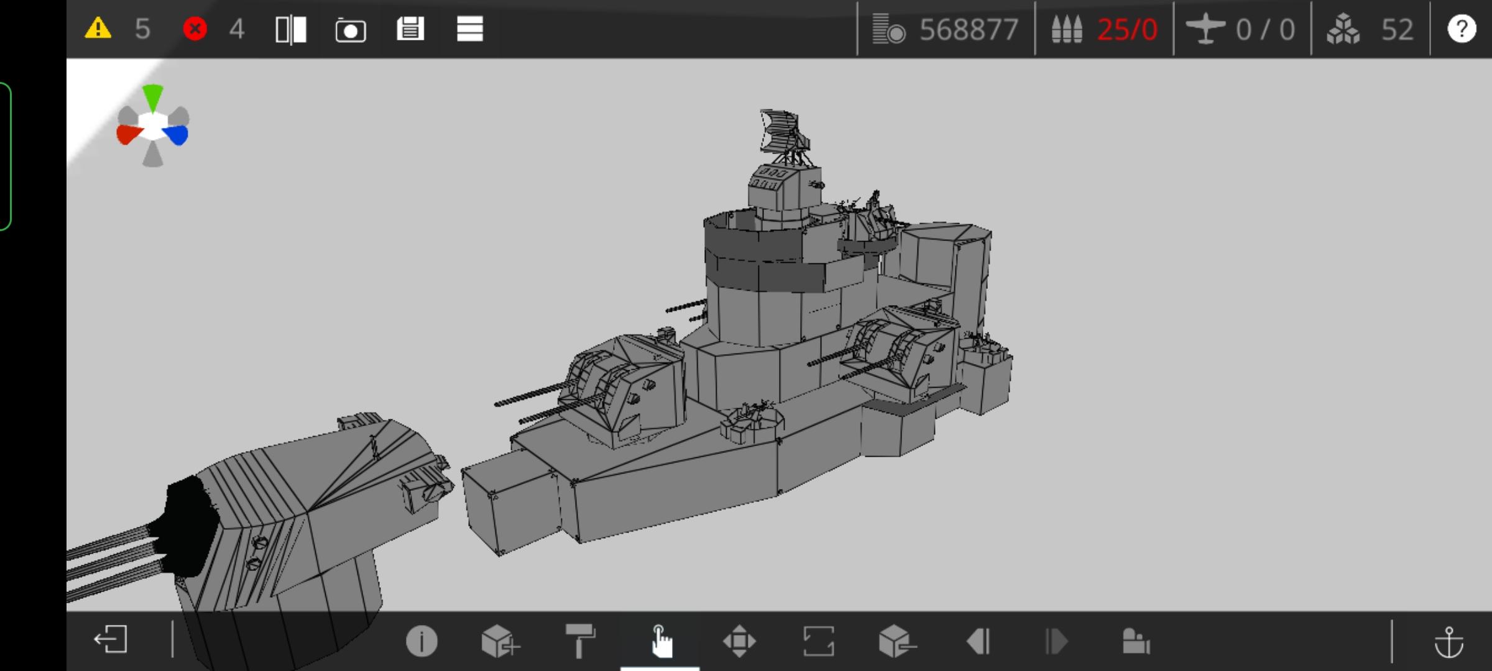This screenshot has width=1492, height=671.
Task: Open the red errors list icon
Action: coord(195,29)
